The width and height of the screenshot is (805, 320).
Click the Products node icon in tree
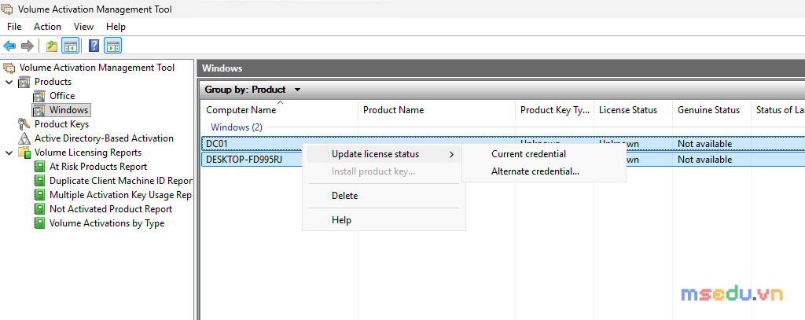pos(24,82)
